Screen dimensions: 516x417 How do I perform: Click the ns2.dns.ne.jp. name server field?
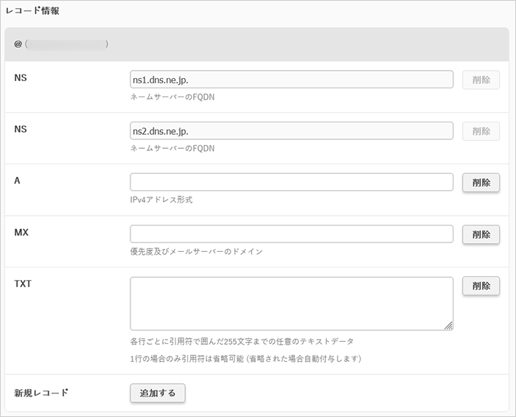coord(291,131)
